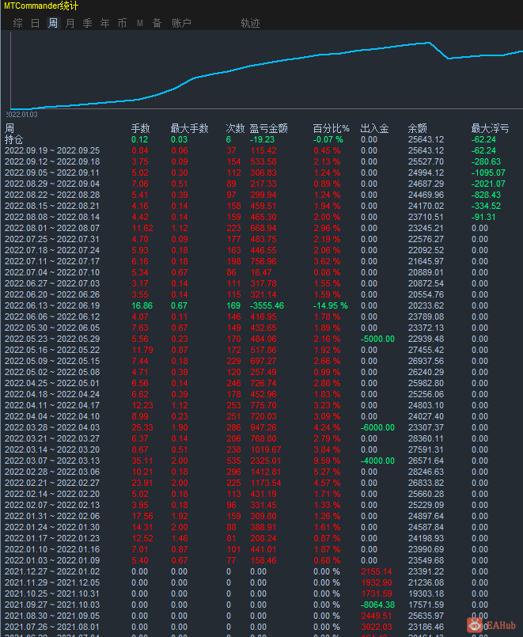Switch to the 综 summary tab
This screenshot has height=637, width=523.
pyautogui.click(x=18, y=23)
